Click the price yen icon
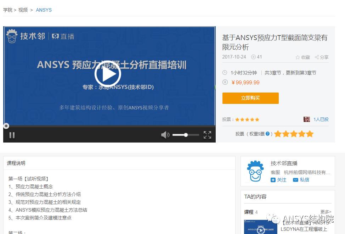Screen dimensions: 345x234 [225, 82]
